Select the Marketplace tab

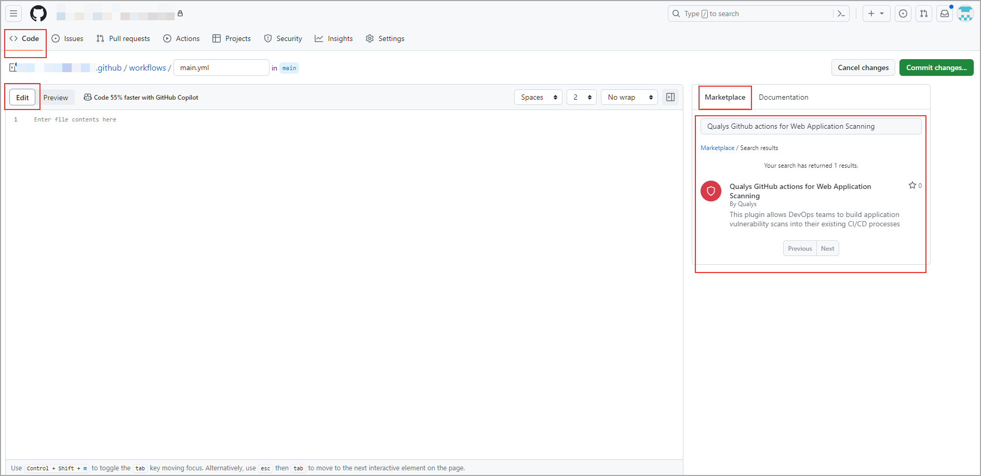tap(725, 97)
